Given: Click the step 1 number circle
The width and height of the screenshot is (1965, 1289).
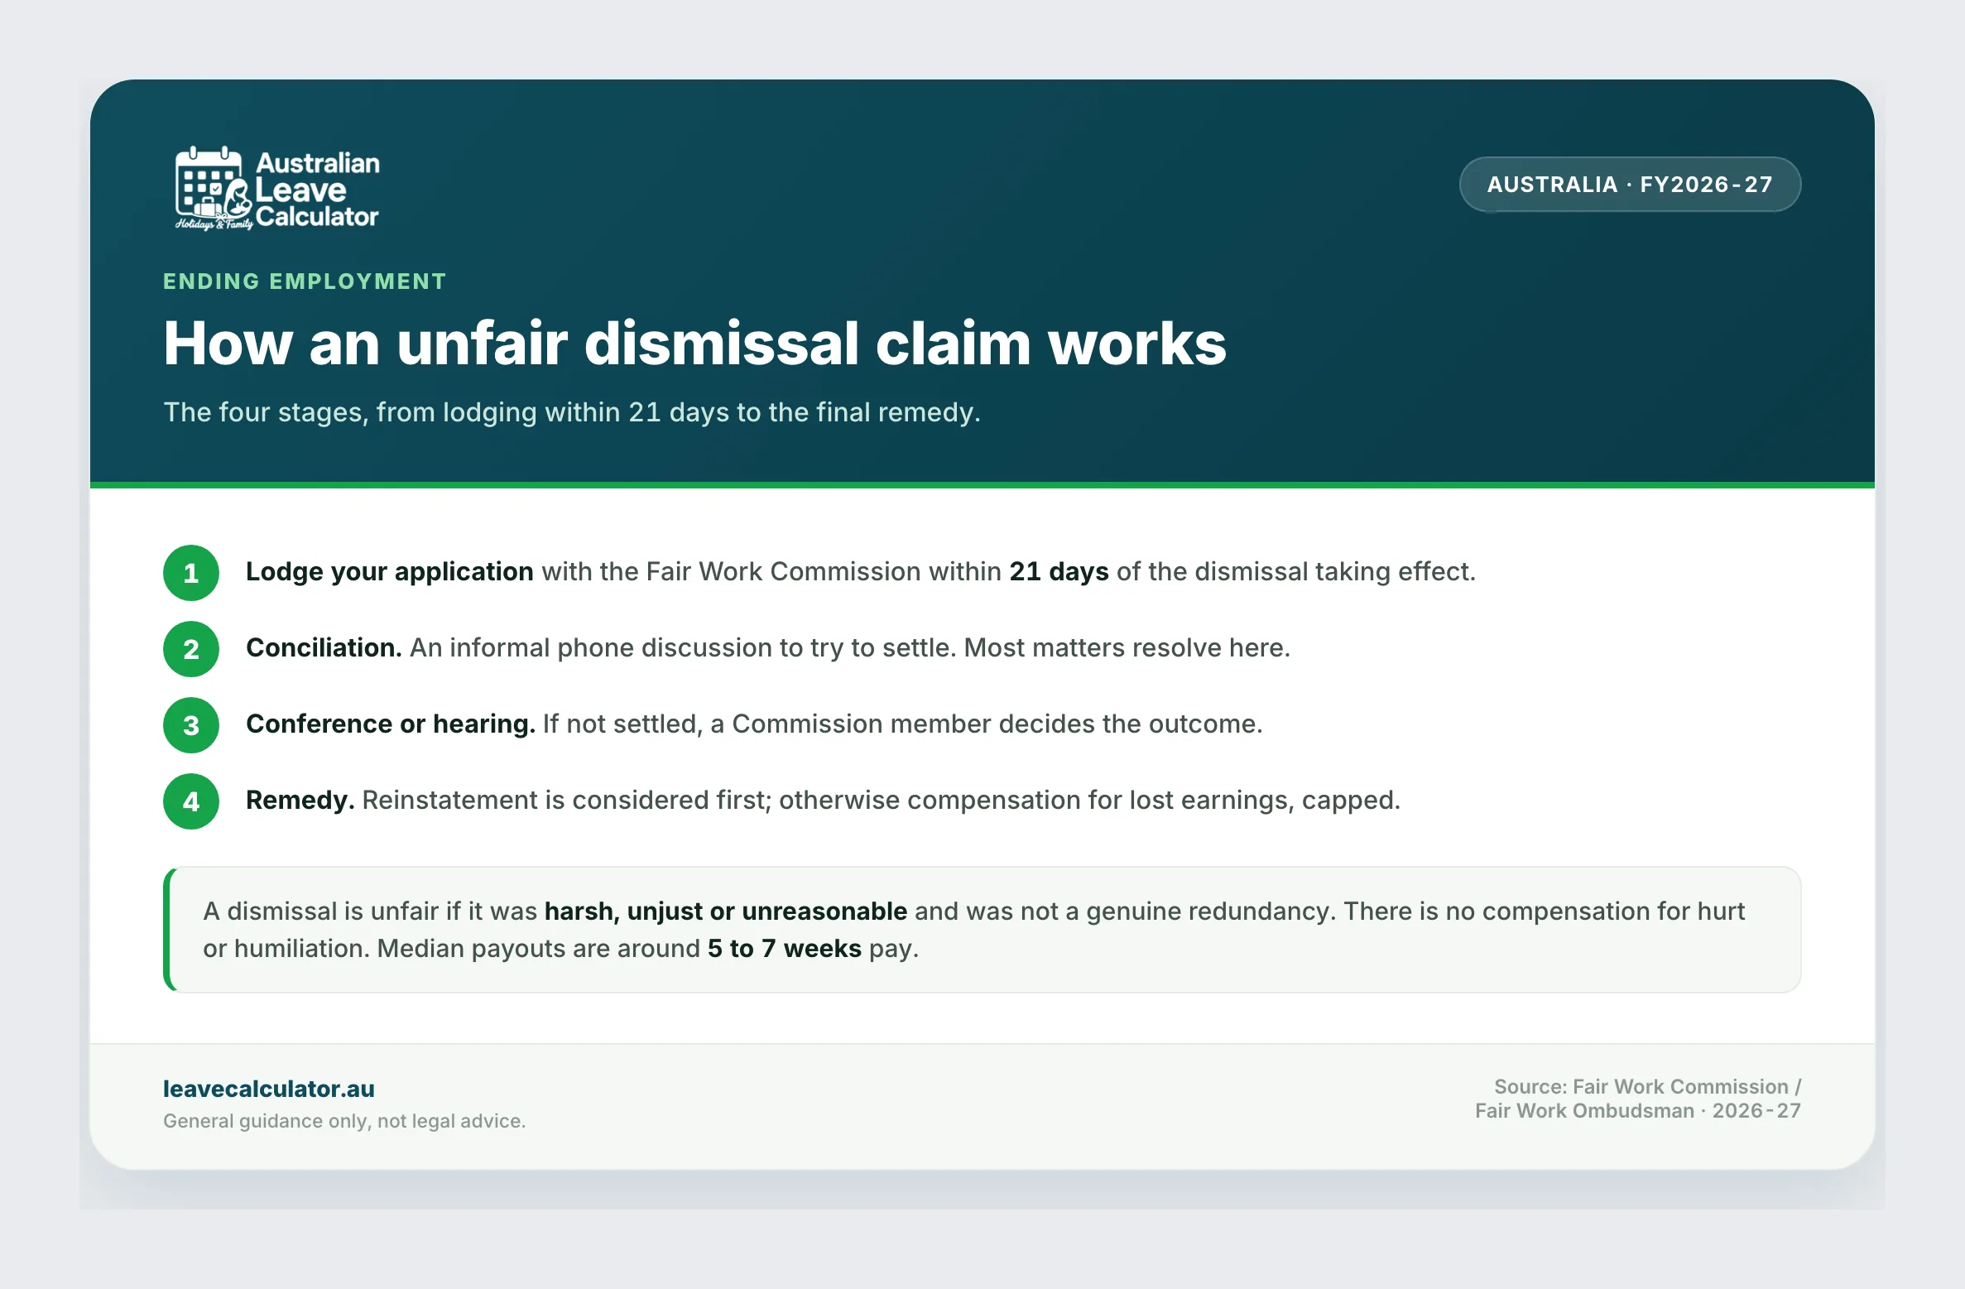Looking at the screenshot, I should (x=191, y=573).
